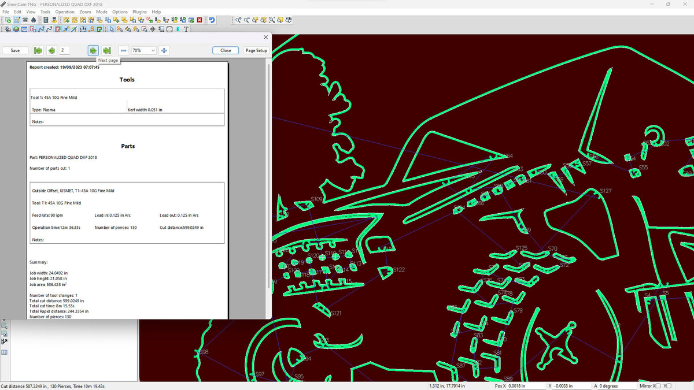Close the report dialog with the X
Screen dimensions: 694x390
pyautogui.click(x=265, y=37)
